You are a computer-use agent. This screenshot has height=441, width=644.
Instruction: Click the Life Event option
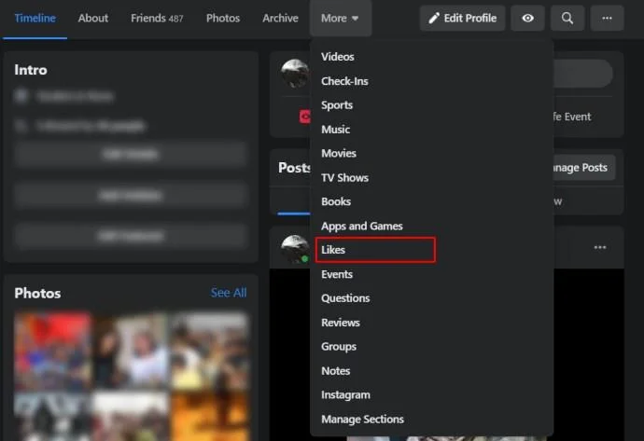coord(573,117)
